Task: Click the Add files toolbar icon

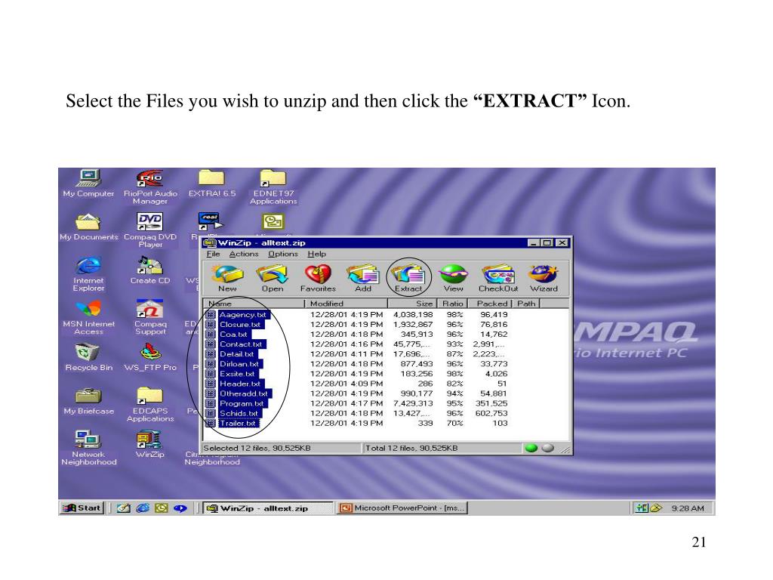Action: click(363, 278)
